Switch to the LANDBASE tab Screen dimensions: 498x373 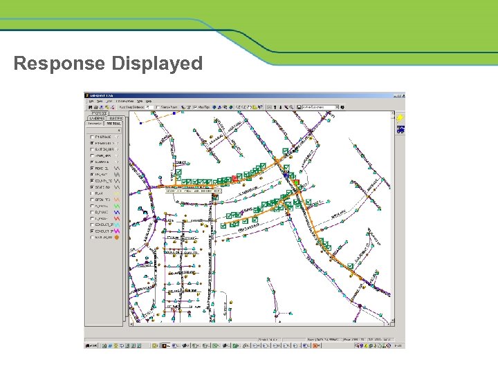click(97, 118)
